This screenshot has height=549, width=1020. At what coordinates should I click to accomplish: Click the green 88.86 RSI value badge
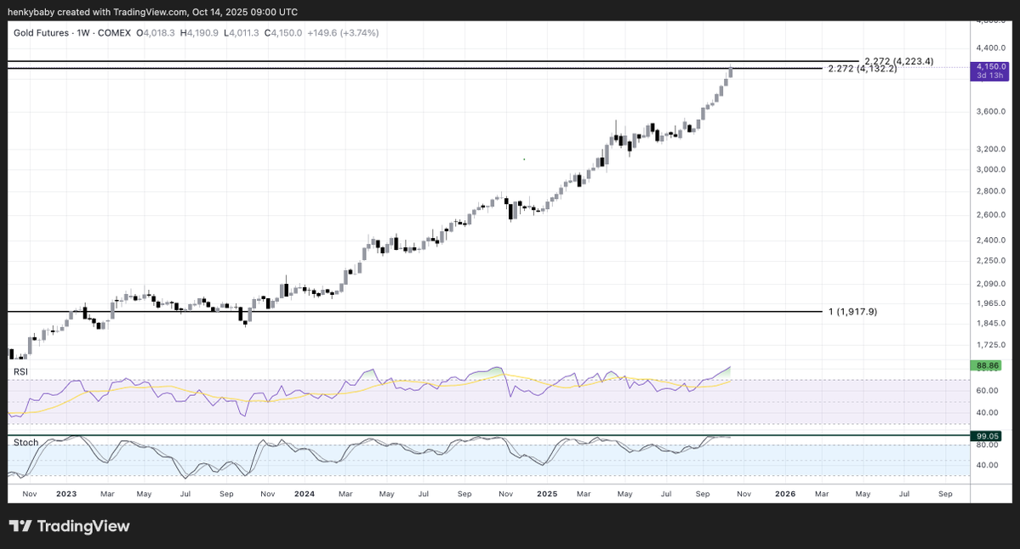987,365
